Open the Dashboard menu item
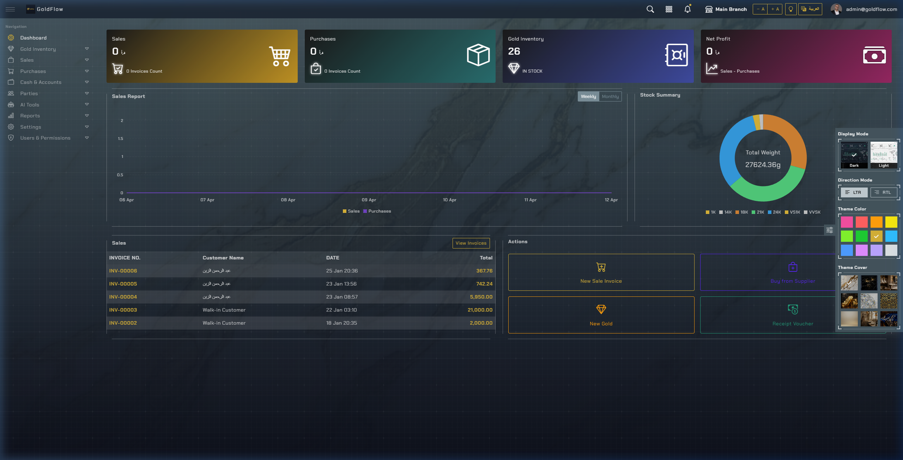The height and width of the screenshot is (460, 903). click(x=34, y=37)
